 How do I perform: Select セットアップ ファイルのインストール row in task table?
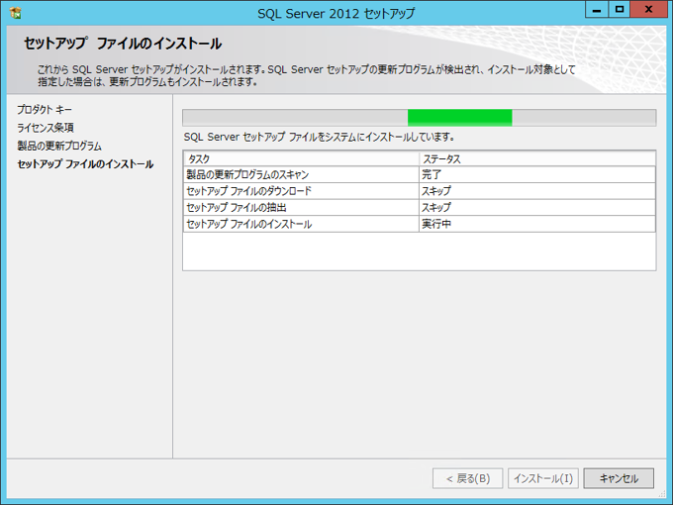[x=419, y=224]
